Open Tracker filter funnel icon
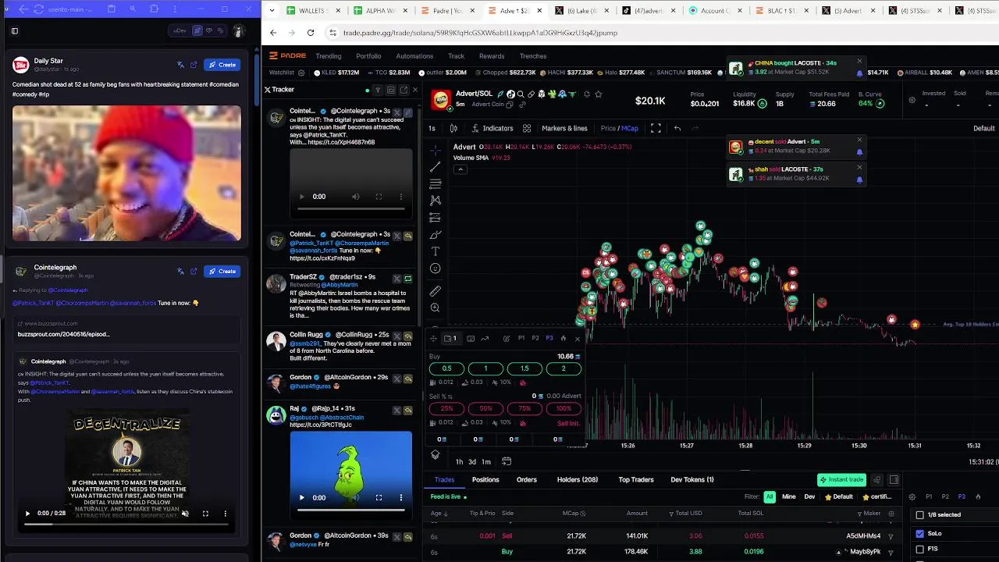Screen dimensions: 999x562 [x=378, y=90]
